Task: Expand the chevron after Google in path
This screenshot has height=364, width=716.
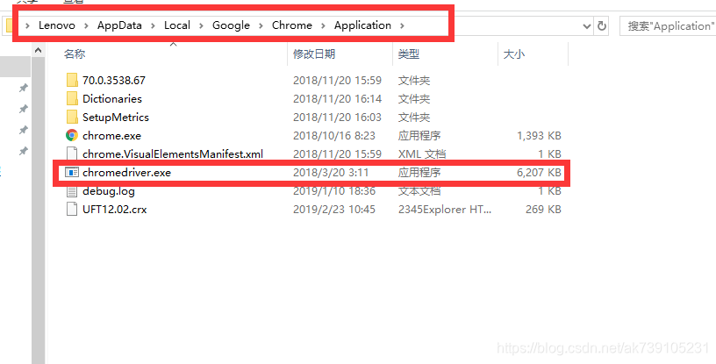Action: (261, 26)
